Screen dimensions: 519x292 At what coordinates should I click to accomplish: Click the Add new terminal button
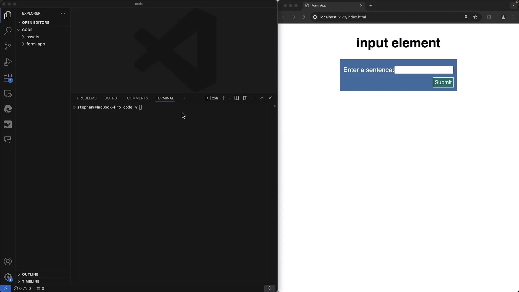point(223,98)
